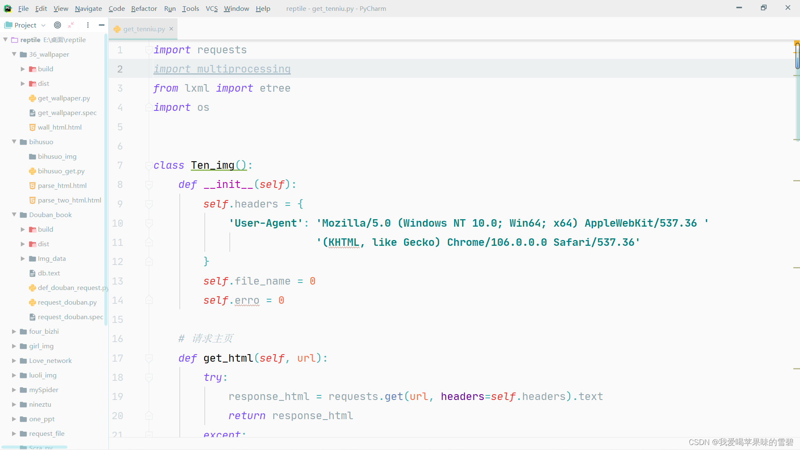Click the wall_html.html file icon
Viewport: 800px width, 450px height.
point(32,127)
